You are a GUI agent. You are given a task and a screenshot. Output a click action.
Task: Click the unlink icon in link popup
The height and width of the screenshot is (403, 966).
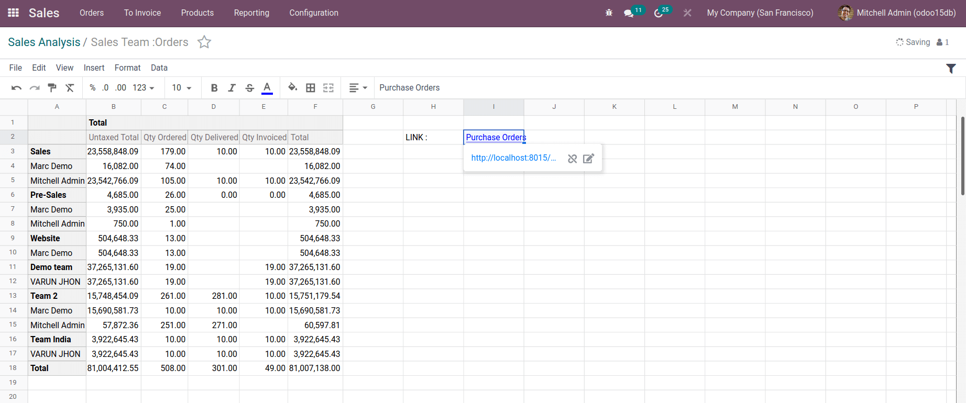pyautogui.click(x=573, y=159)
